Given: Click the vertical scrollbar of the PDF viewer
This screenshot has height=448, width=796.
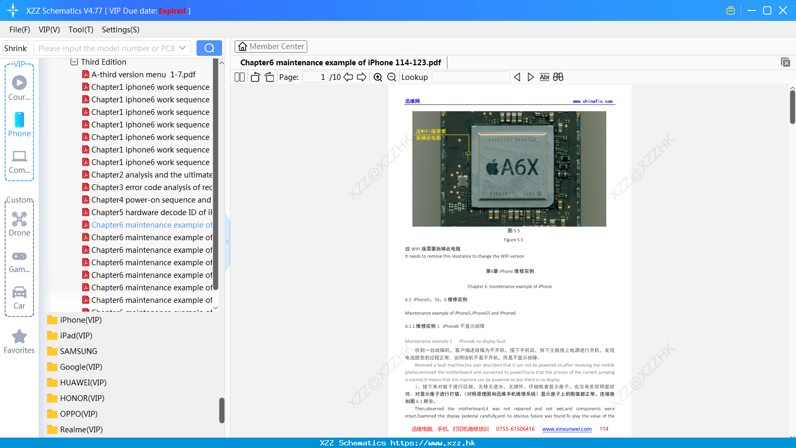Looking at the screenshot, I should [x=792, y=107].
